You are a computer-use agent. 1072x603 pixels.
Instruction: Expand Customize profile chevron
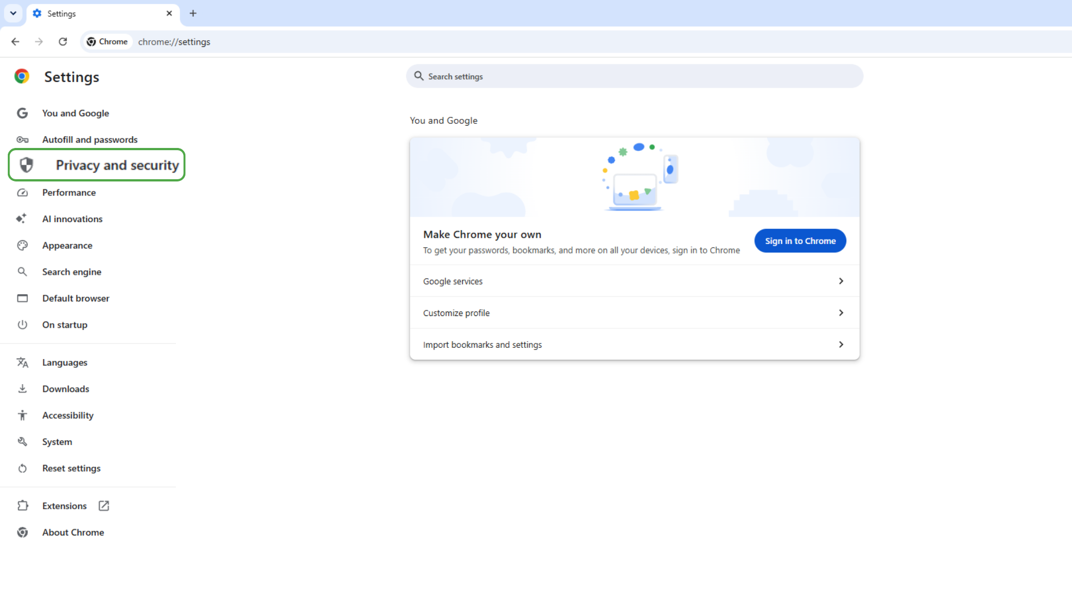841,313
